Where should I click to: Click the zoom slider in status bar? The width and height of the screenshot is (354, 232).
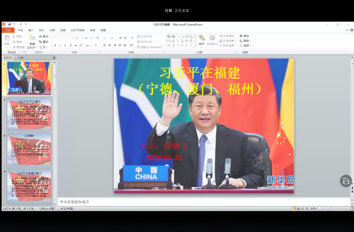point(331,209)
